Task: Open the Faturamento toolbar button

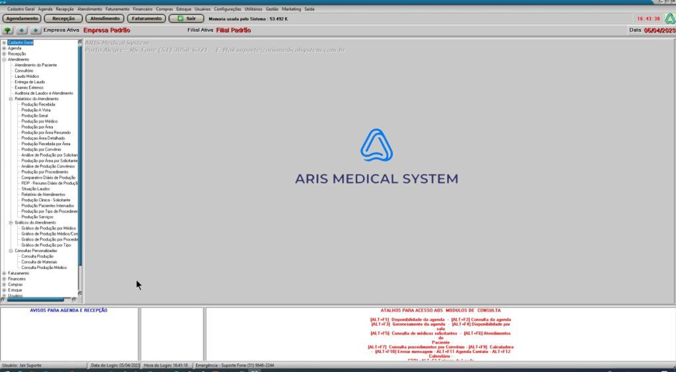Action: [x=147, y=18]
